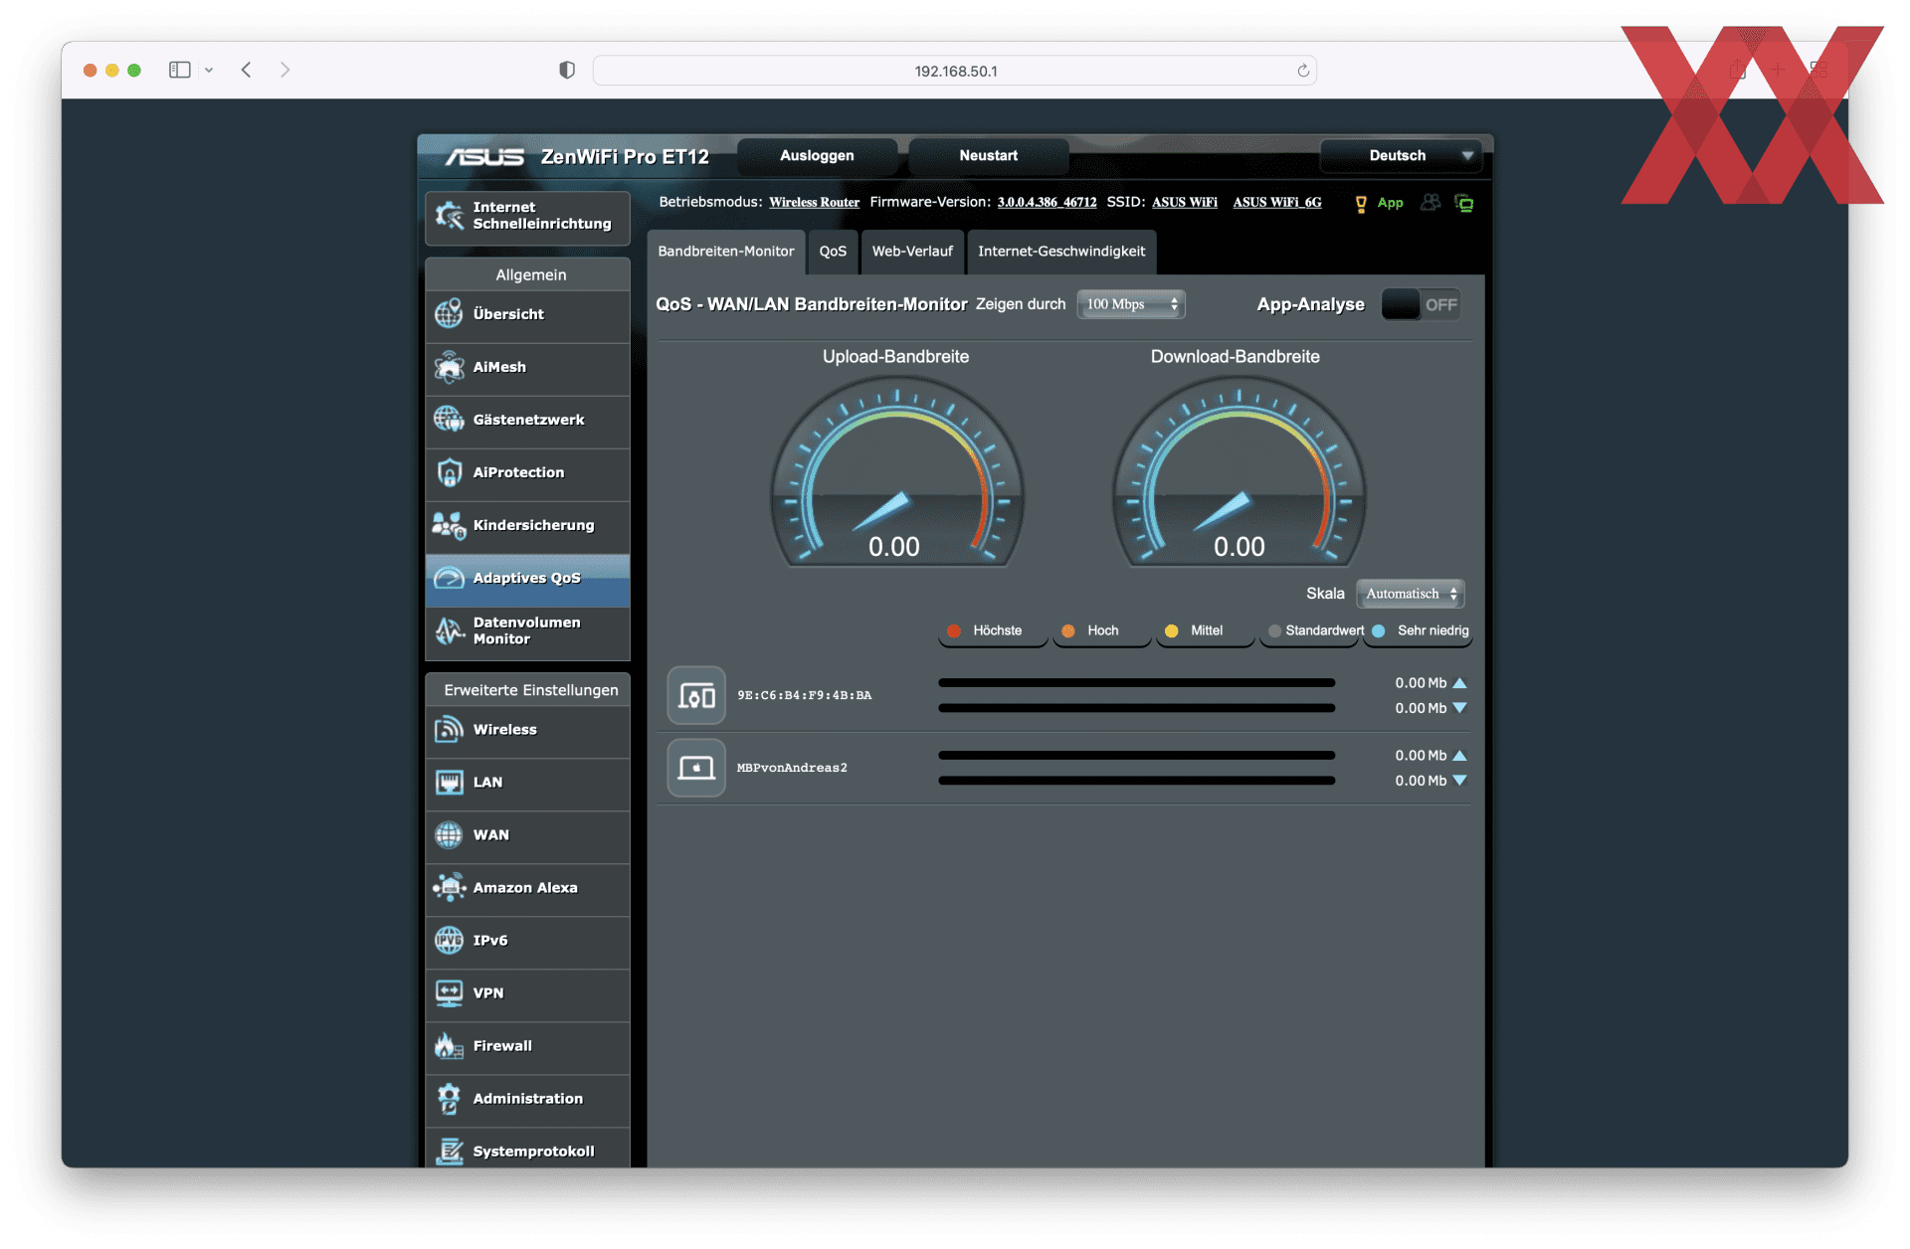Open the Internet Schnelleinrichtung wizard icon
This screenshot has height=1249, width=1910.
450,216
